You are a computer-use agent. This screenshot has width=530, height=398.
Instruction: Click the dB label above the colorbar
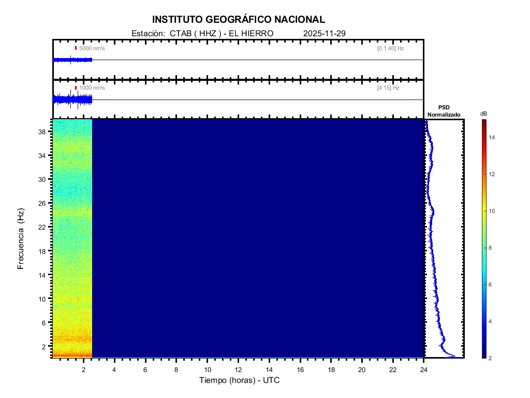[483, 113]
